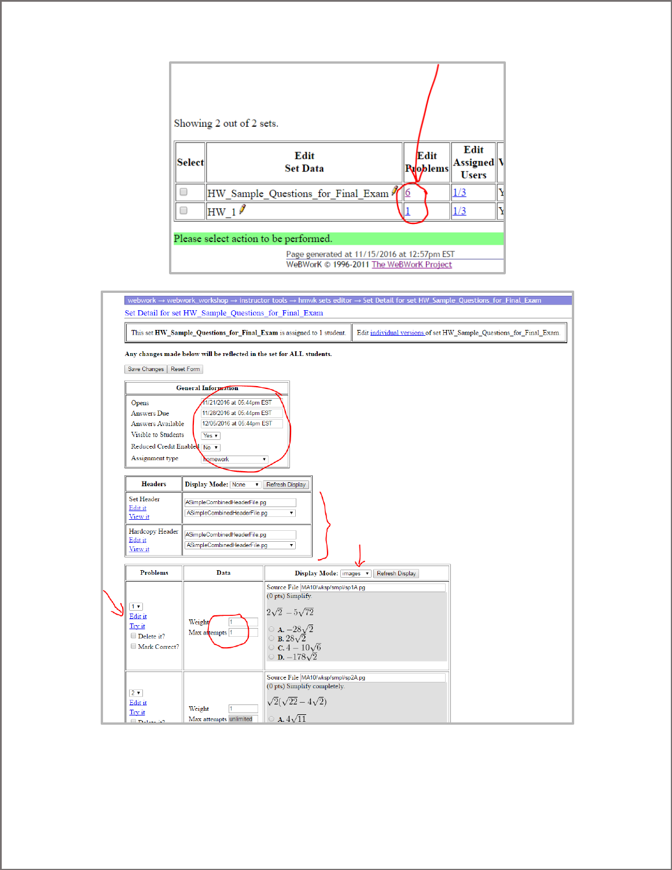This screenshot has height=870, width=672.
Task: Open The WeBWorK Project link
Action: pyautogui.click(x=412, y=265)
